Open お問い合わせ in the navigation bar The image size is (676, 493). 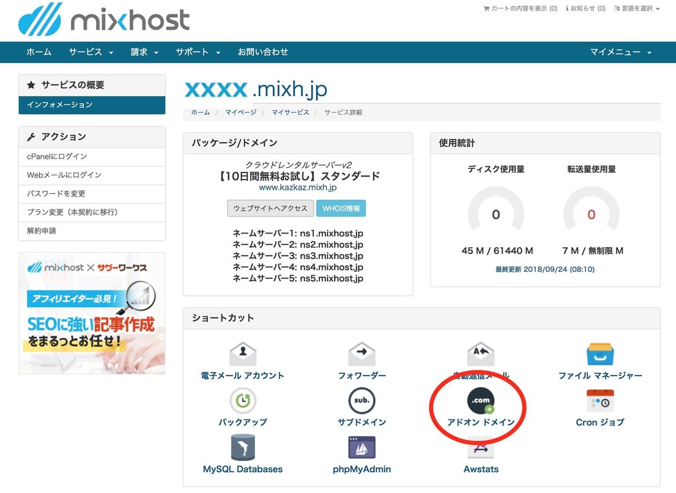pyautogui.click(x=263, y=52)
